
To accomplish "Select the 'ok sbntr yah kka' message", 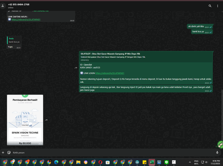I will (200, 26).
